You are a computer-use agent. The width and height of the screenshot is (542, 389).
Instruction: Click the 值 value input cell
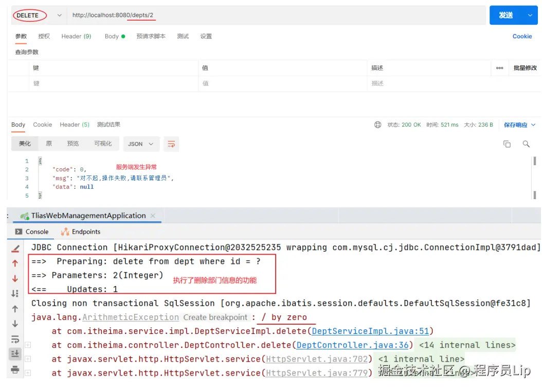tap(283, 83)
